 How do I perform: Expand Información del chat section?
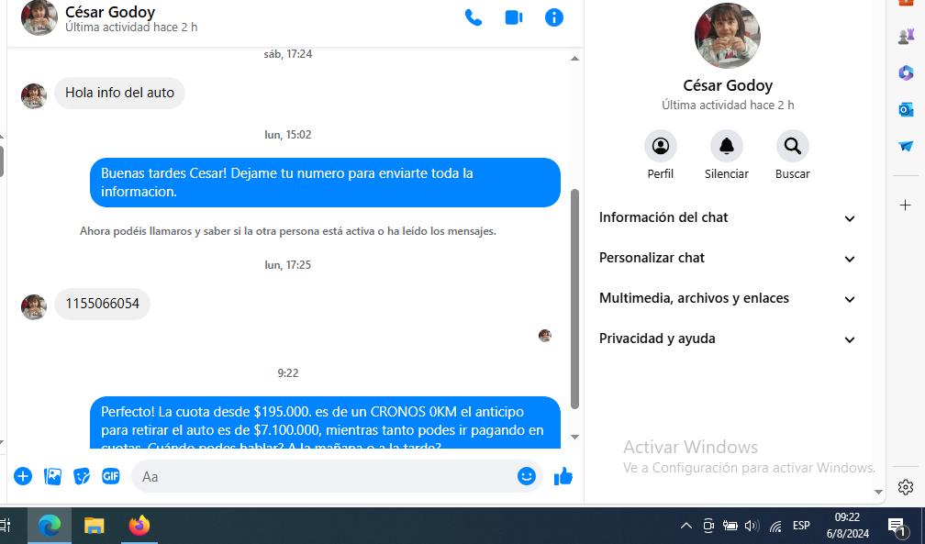click(727, 217)
